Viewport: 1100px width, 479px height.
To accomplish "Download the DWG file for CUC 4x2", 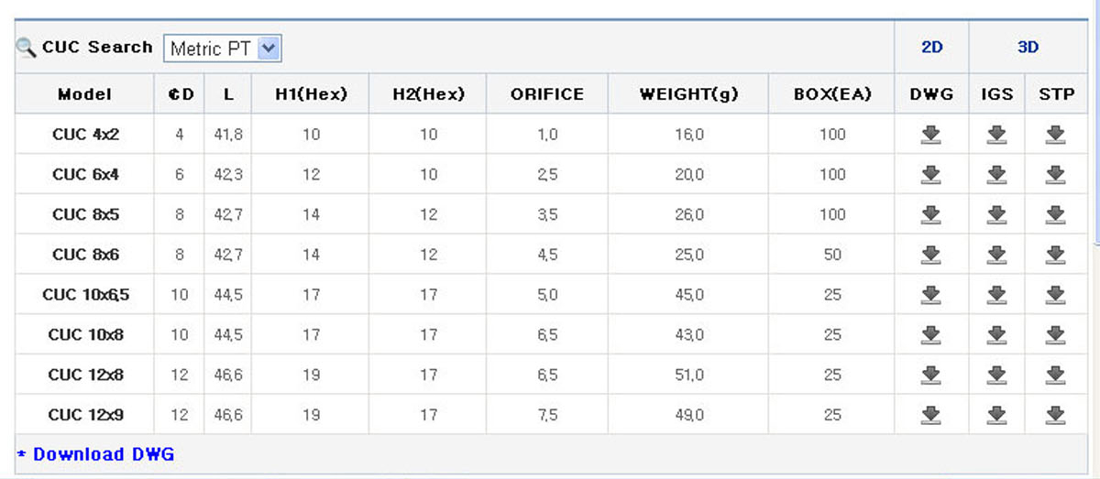I will [x=931, y=135].
